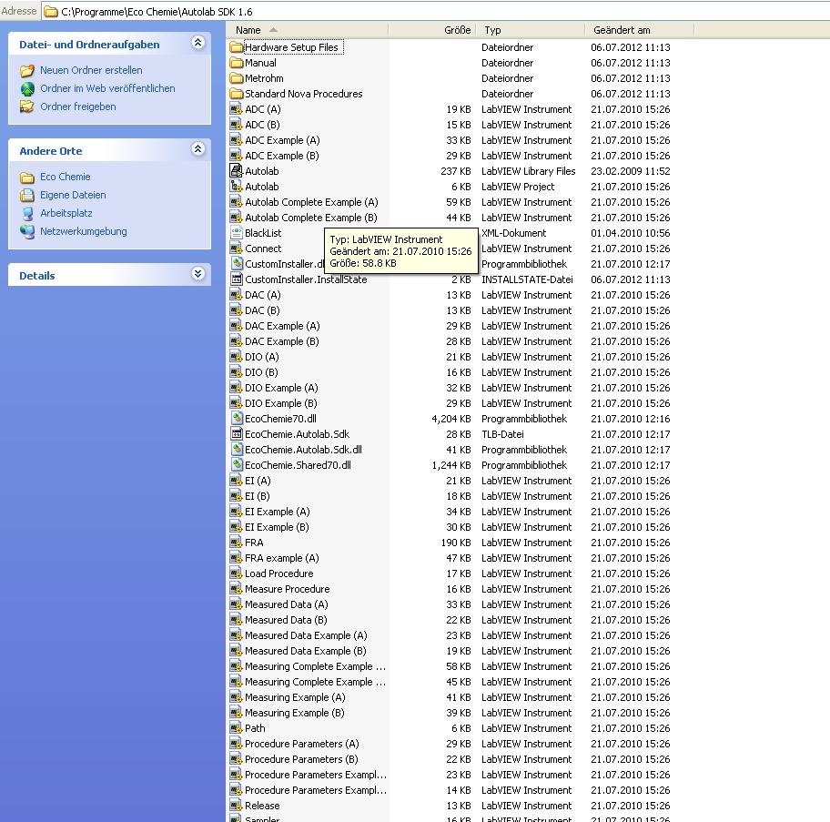
Task: Select the DAC (B) file
Action: pos(262,310)
